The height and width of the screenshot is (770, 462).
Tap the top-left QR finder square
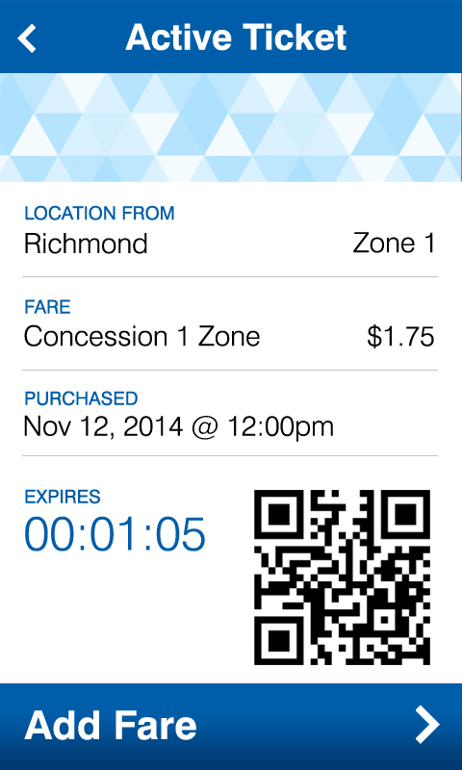tap(278, 514)
